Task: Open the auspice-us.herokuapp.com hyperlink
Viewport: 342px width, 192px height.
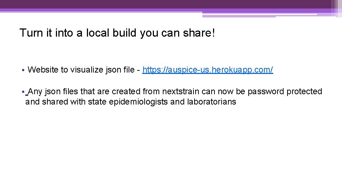Action: pos(208,70)
